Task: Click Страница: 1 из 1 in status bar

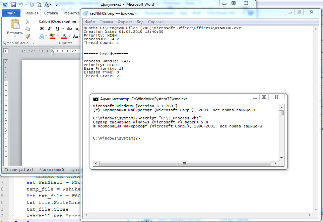Action: pos(19,170)
